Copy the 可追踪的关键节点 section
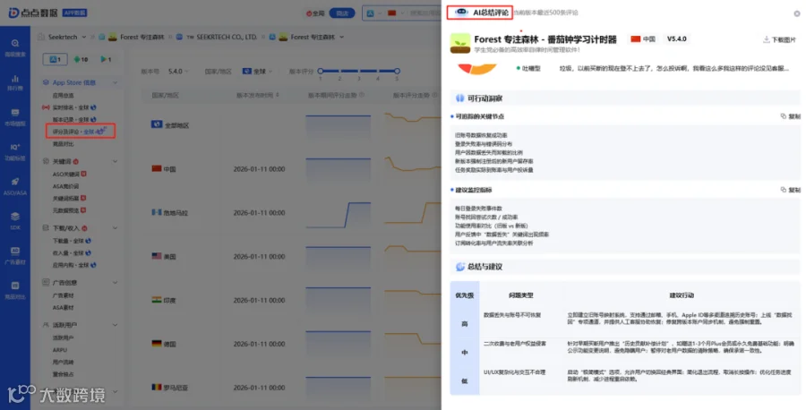The width and height of the screenshot is (806, 410). (x=790, y=116)
